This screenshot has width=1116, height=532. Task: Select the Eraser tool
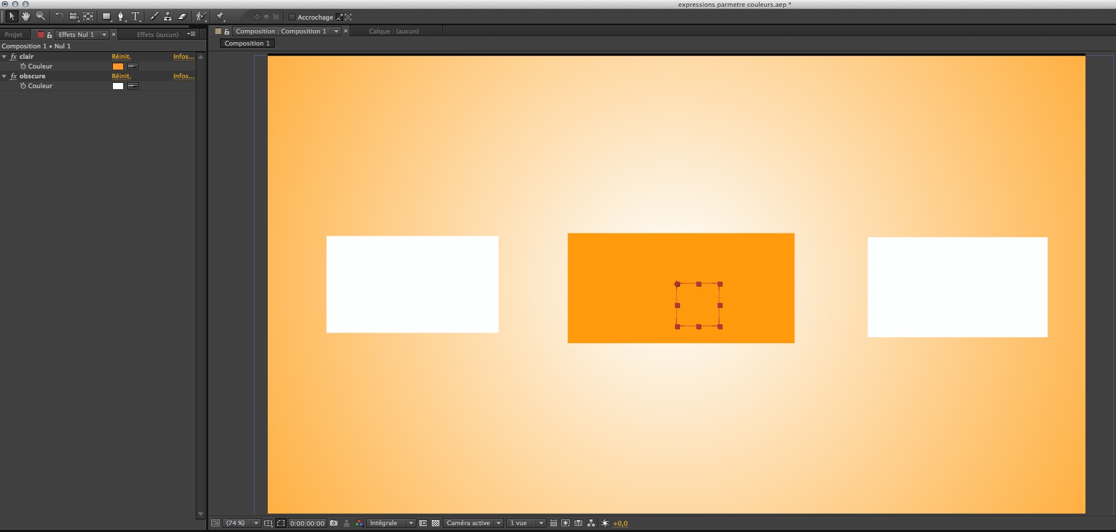(183, 17)
